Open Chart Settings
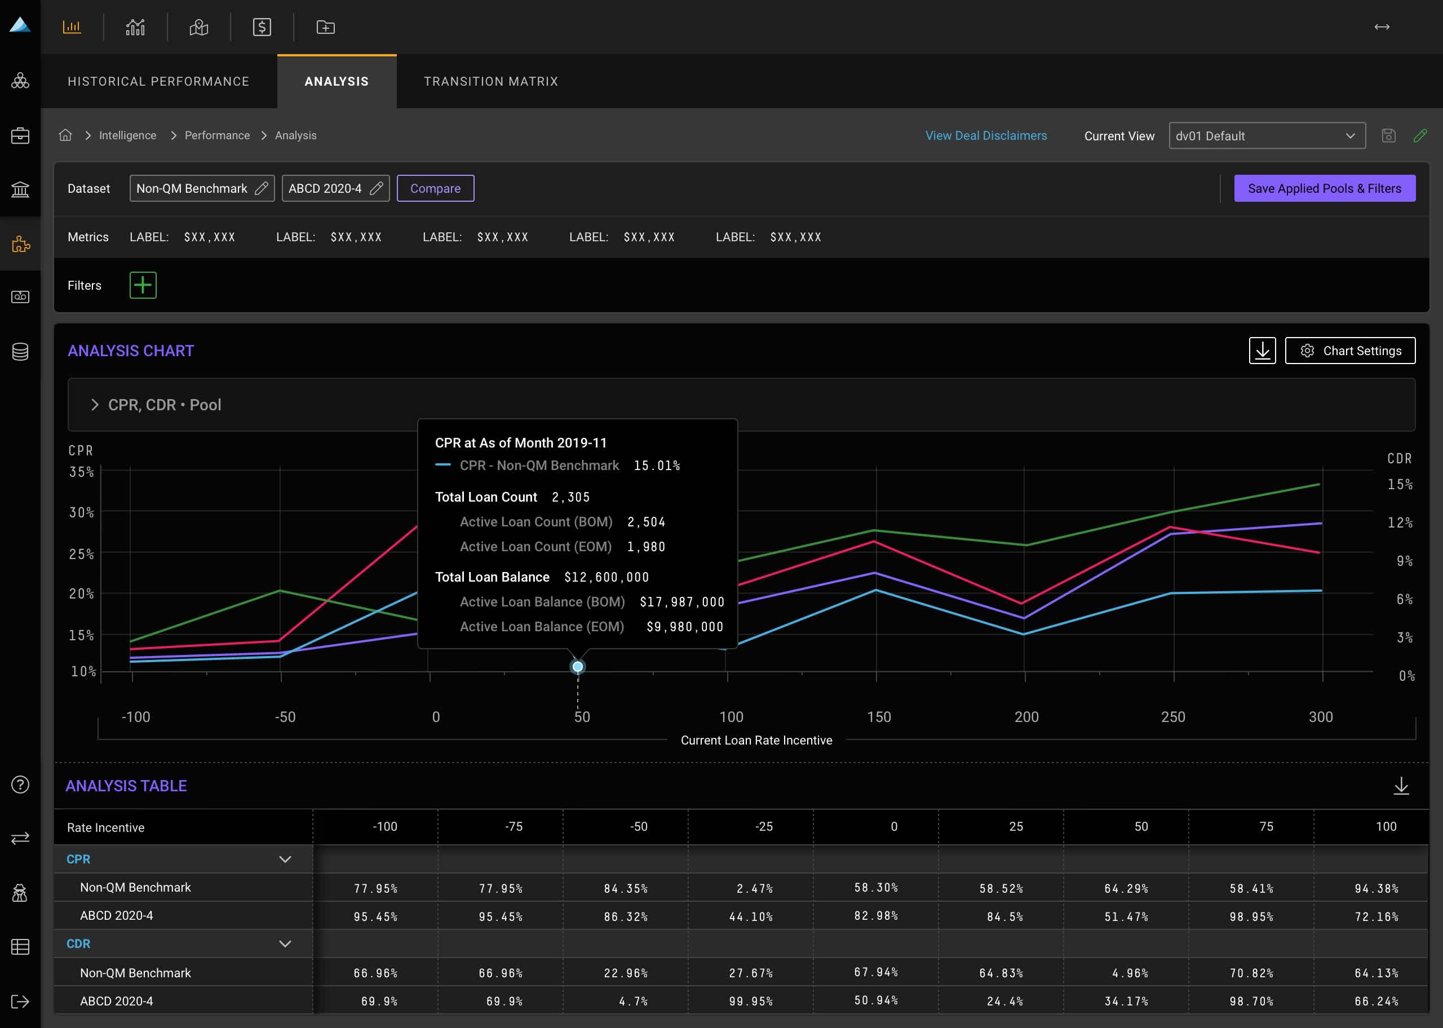This screenshot has height=1028, width=1443. point(1350,351)
